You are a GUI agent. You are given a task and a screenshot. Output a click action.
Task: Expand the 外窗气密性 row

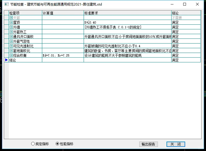pos(11,41)
